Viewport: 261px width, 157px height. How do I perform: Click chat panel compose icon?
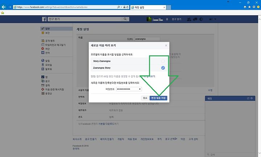pos(248,98)
